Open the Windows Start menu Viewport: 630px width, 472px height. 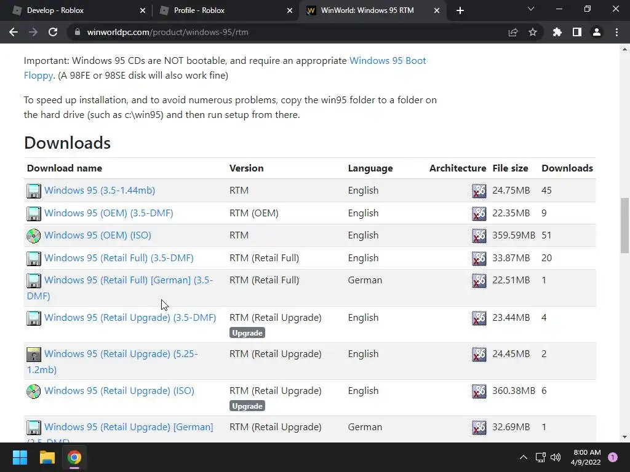20,457
